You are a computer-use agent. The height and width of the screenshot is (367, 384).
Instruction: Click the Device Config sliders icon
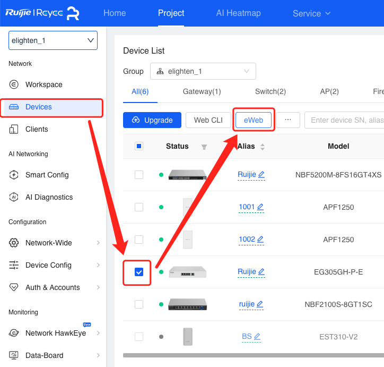point(14,265)
